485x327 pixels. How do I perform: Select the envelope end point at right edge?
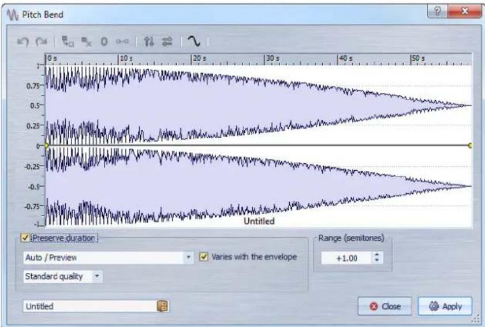pos(470,145)
